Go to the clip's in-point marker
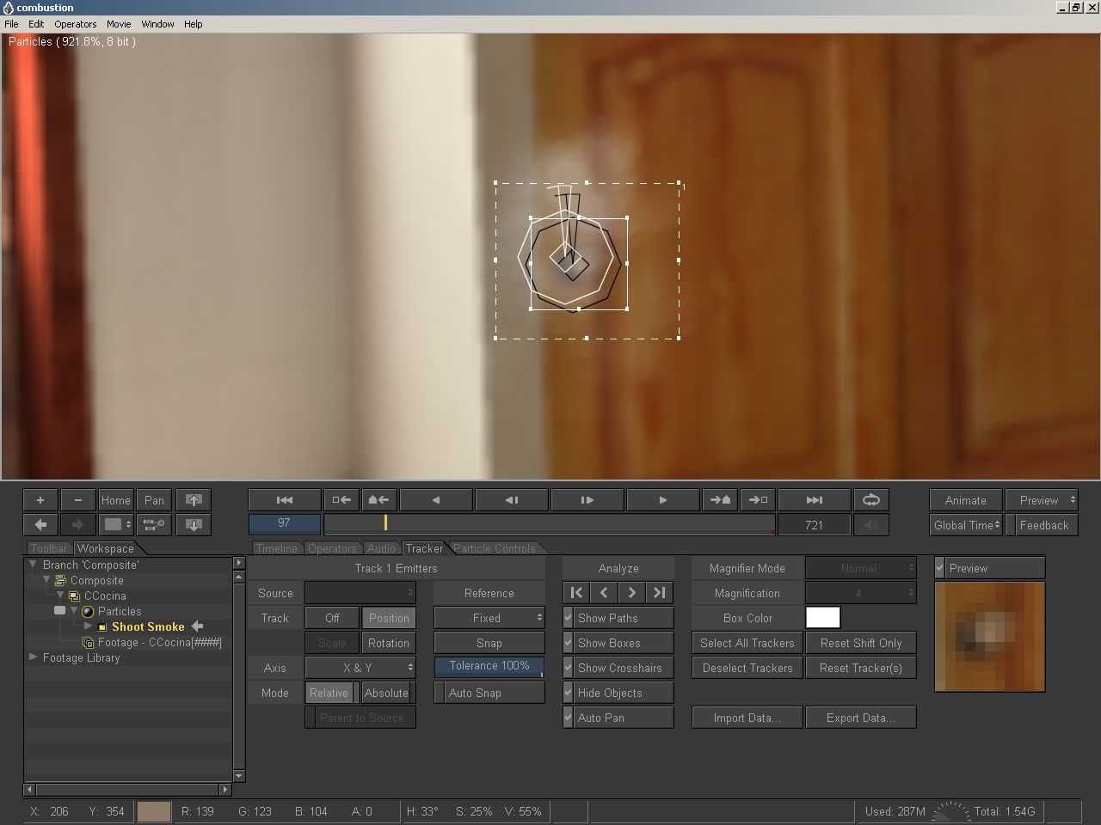Screen dimensions: 1101x825 341,500
